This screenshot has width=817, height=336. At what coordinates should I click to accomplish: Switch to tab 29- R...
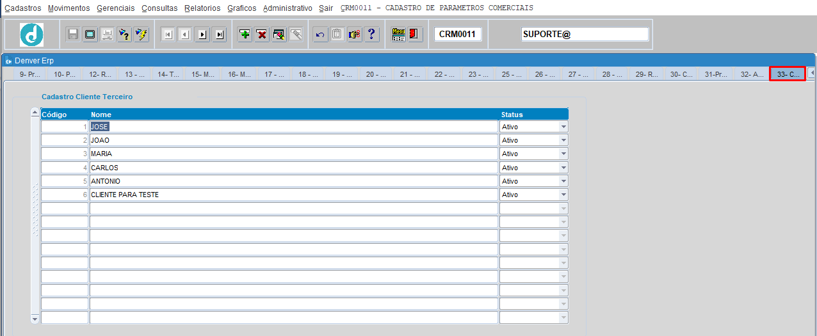click(x=647, y=74)
